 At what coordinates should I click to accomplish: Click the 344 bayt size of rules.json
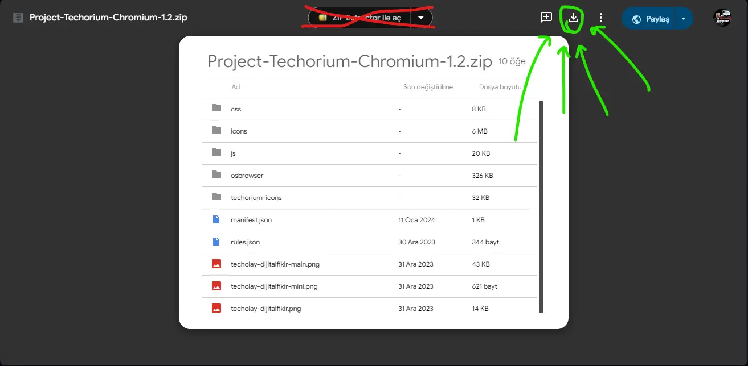485,242
